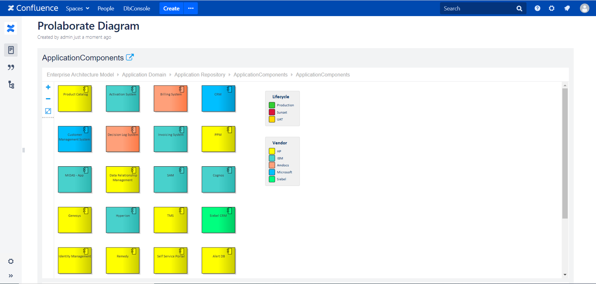
Task: Select the Data Relationship Management component
Action: [123, 180]
